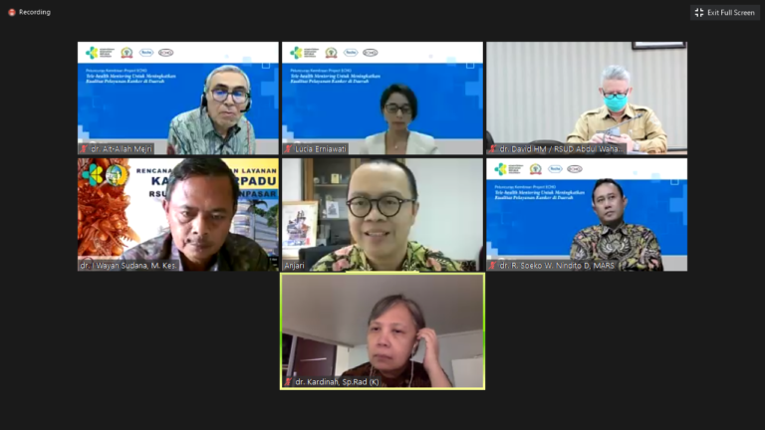Select dr. Kardinah's highlighted speaker video tile

[x=382, y=331]
